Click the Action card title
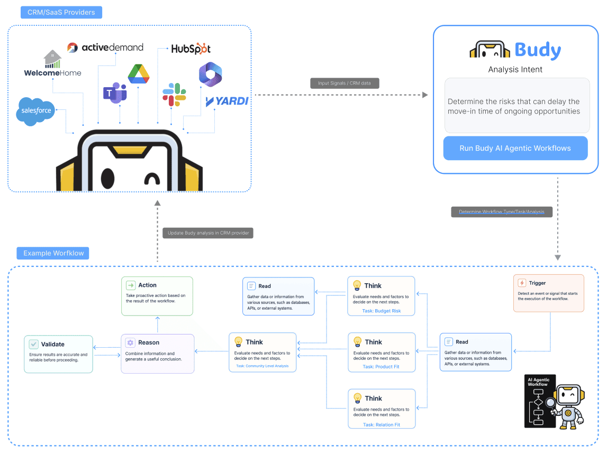Screen dimensions: 607x455 point(148,285)
